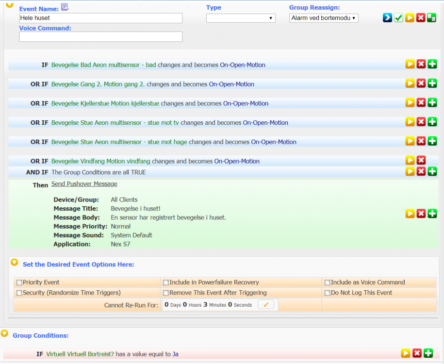Edit the Bevegelse Kjellerstue trigger with yellow arrow
Image resolution: width=444 pixels, height=364 pixels.
click(x=410, y=102)
